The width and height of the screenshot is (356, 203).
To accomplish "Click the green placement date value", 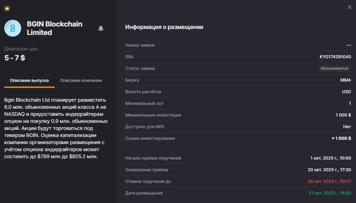I will [329, 193].
